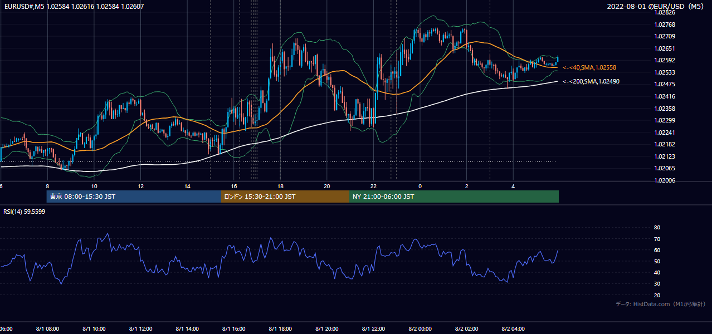Click the 8/1 14:00 time axis label
The image size is (712, 334).
(x=187, y=329)
